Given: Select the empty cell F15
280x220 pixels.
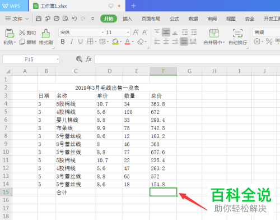Looking at the screenshot, I should [163, 192].
